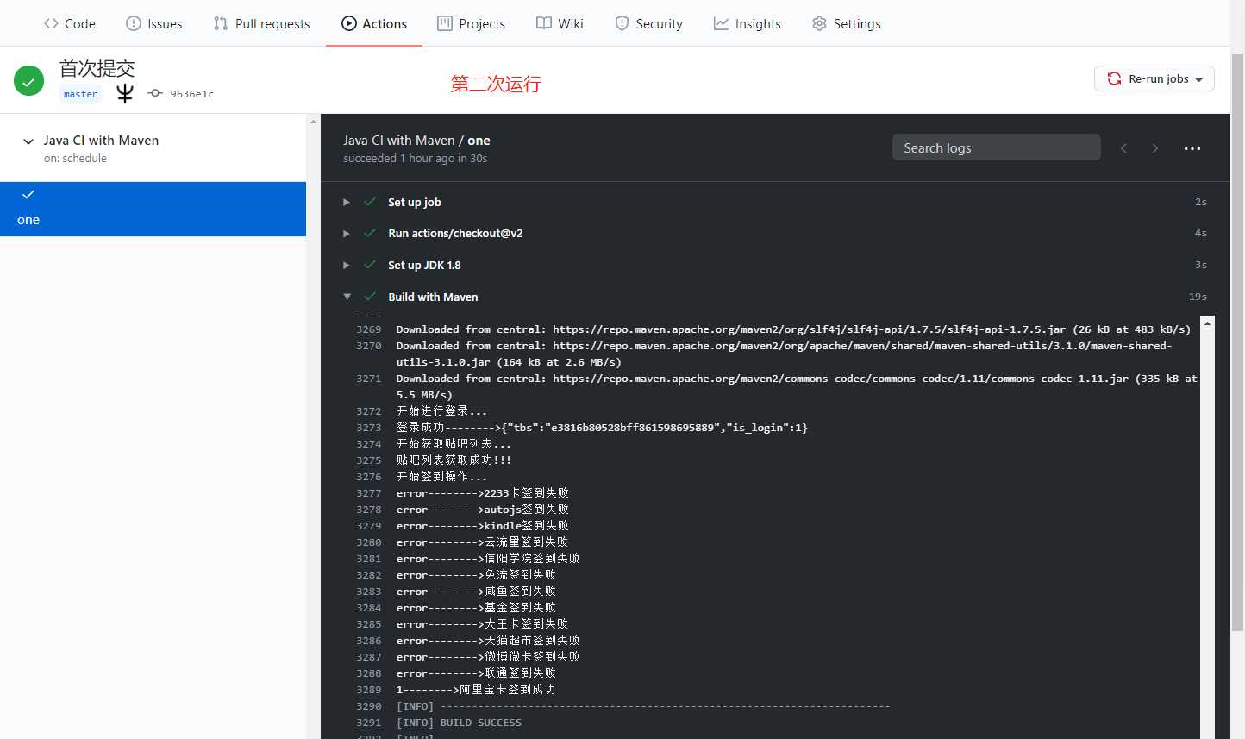Open the Re-run jobs dropdown
Image resolution: width=1245 pixels, height=739 pixels.
click(1154, 78)
